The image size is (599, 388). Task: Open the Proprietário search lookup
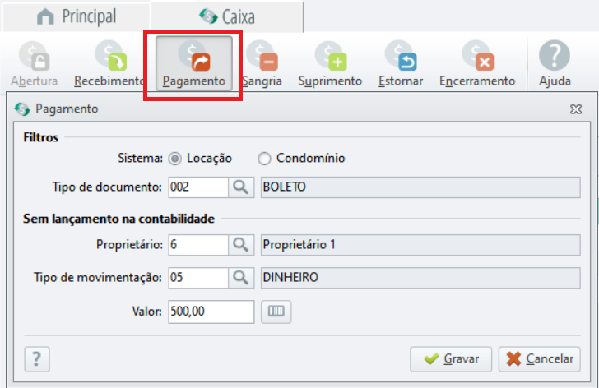(241, 245)
